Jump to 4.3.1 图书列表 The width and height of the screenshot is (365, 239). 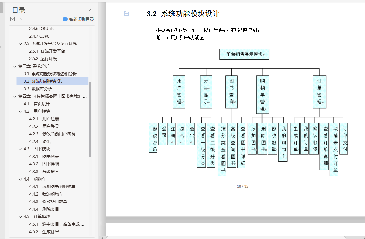[x=44, y=156]
